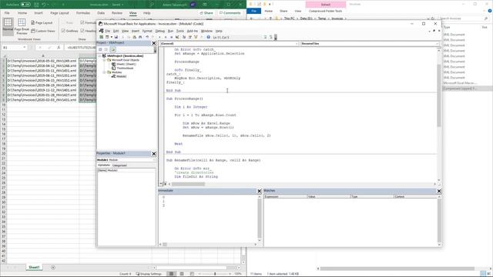Click Page Layout view button in ribbon

click(x=42, y=23)
